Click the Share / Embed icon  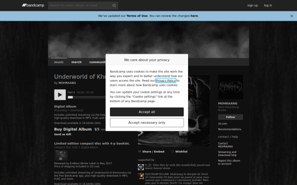[140, 151]
